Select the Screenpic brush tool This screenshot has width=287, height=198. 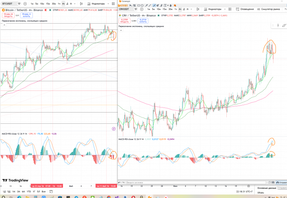158,5
